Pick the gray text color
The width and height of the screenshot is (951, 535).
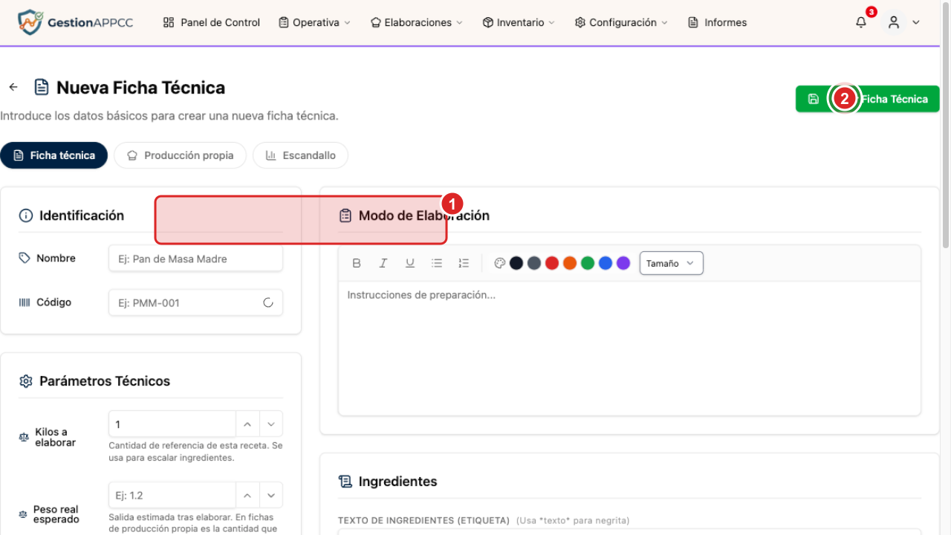pos(534,263)
